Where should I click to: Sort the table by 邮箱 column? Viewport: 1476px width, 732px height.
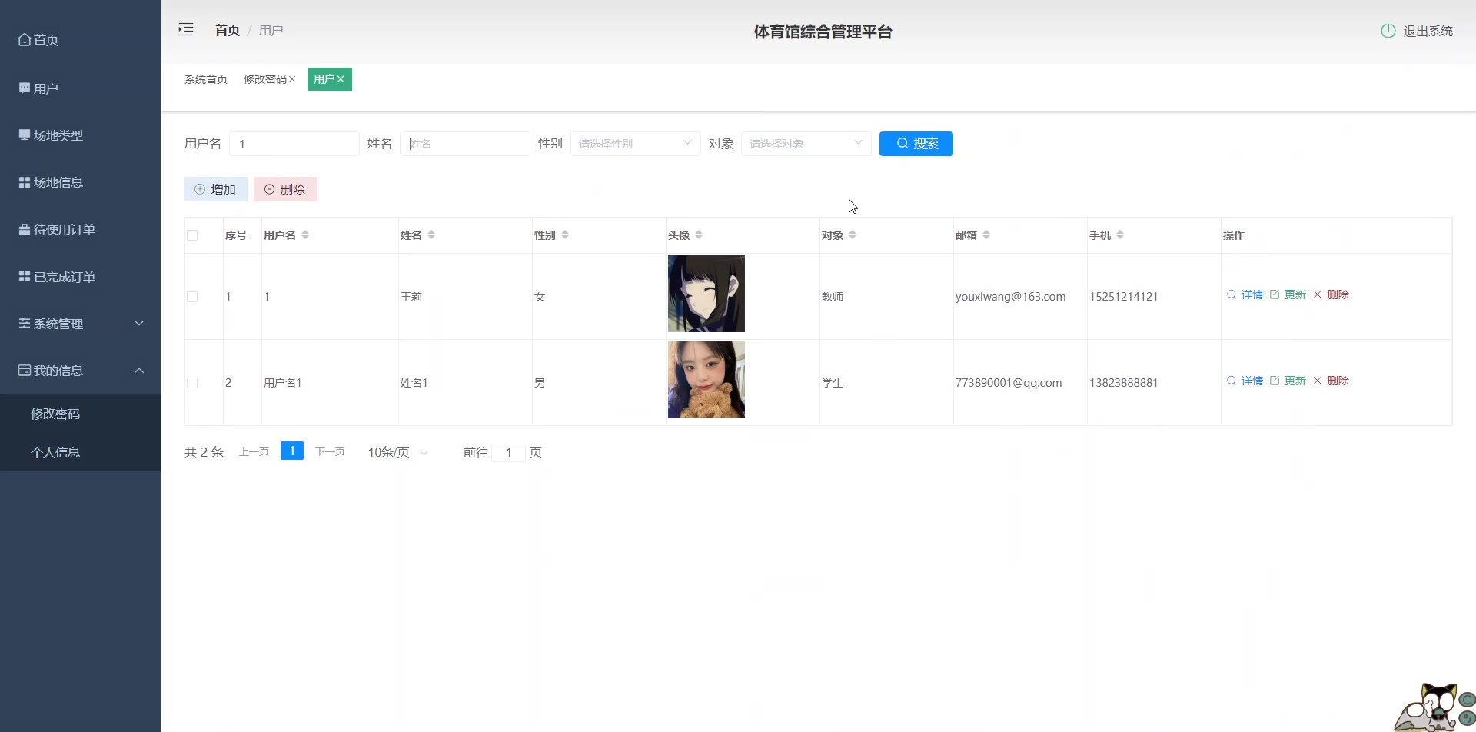click(986, 235)
